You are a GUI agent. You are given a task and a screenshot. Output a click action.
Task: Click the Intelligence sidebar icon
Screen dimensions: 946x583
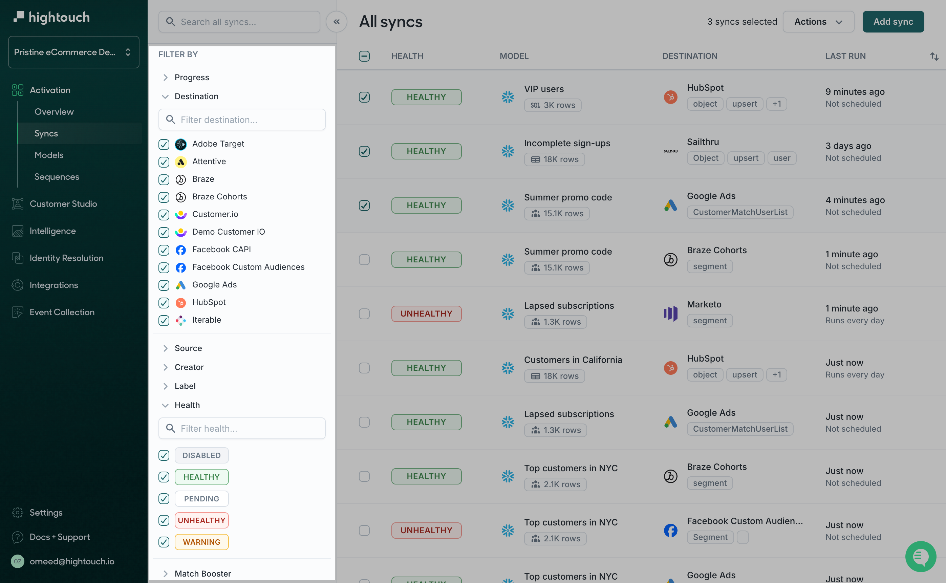[x=17, y=231]
